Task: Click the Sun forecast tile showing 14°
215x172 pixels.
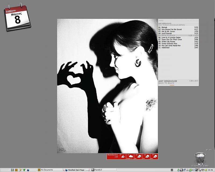Action: pos(146,156)
